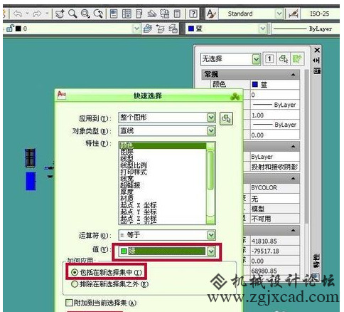Open the layer 0 dropdown list
The image size is (344, 312).
(136, 29)
